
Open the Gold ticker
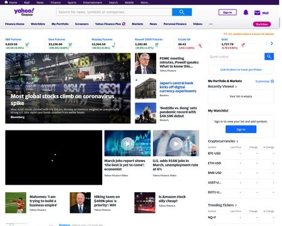224,40
